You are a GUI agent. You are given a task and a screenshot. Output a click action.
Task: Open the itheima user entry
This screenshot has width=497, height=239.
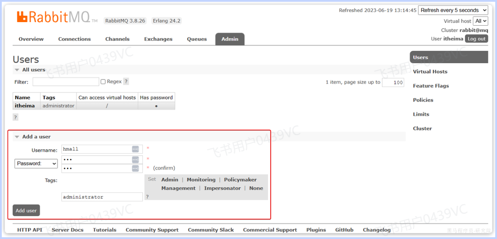[x=25, y=106]
